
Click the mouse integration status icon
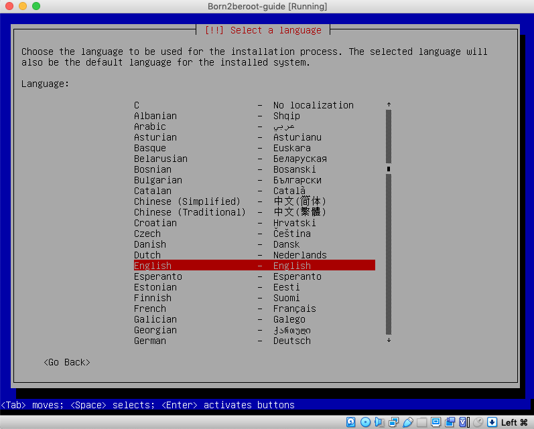point(478,422)
